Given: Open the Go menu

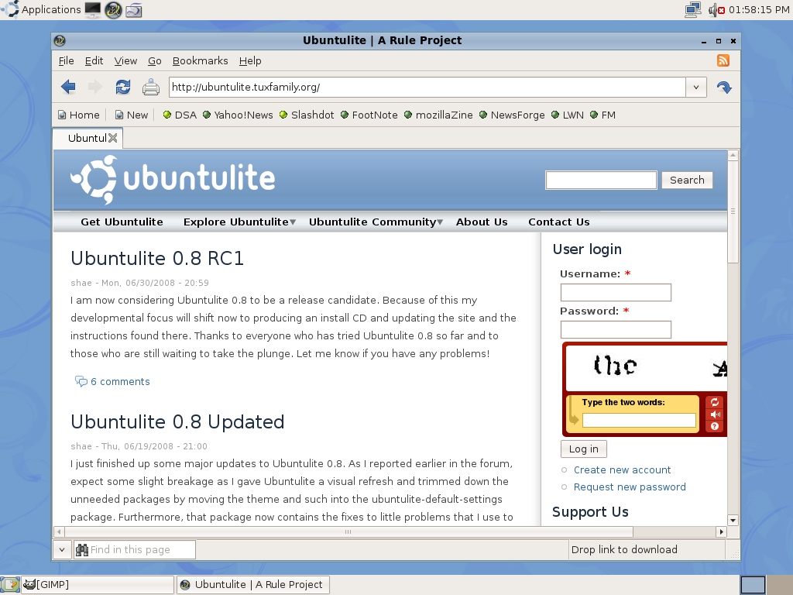Looking at the screenshot, I should (155, 60).
